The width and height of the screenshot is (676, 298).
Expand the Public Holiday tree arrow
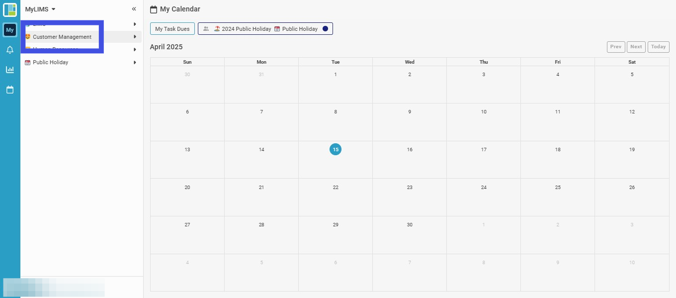point(135,62)
